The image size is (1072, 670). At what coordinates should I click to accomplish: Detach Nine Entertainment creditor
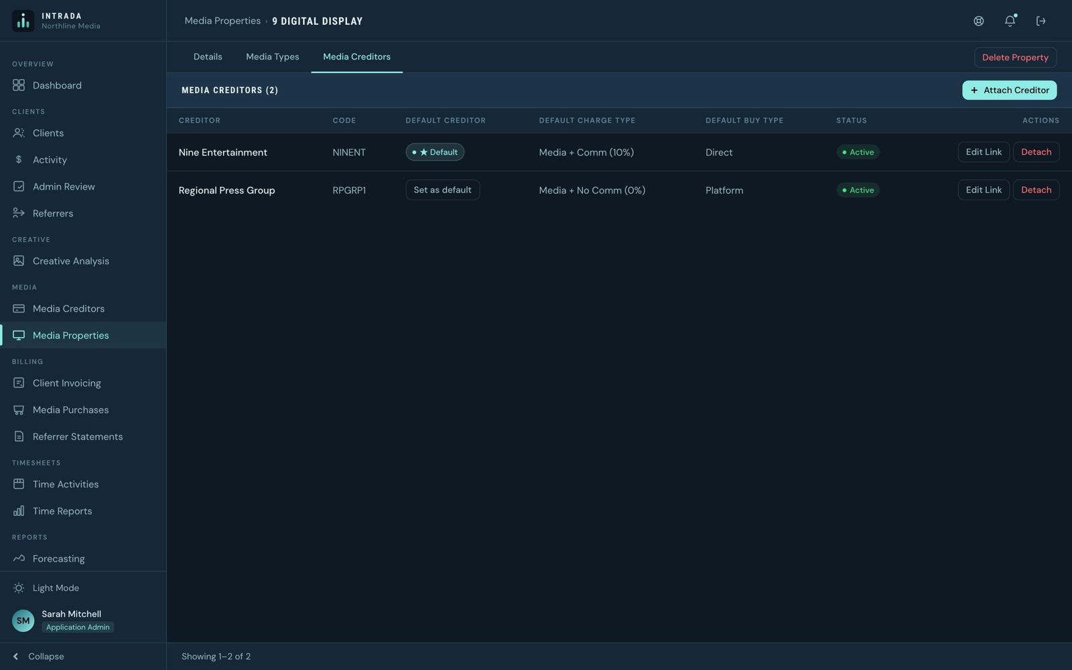pos(1036,152)
